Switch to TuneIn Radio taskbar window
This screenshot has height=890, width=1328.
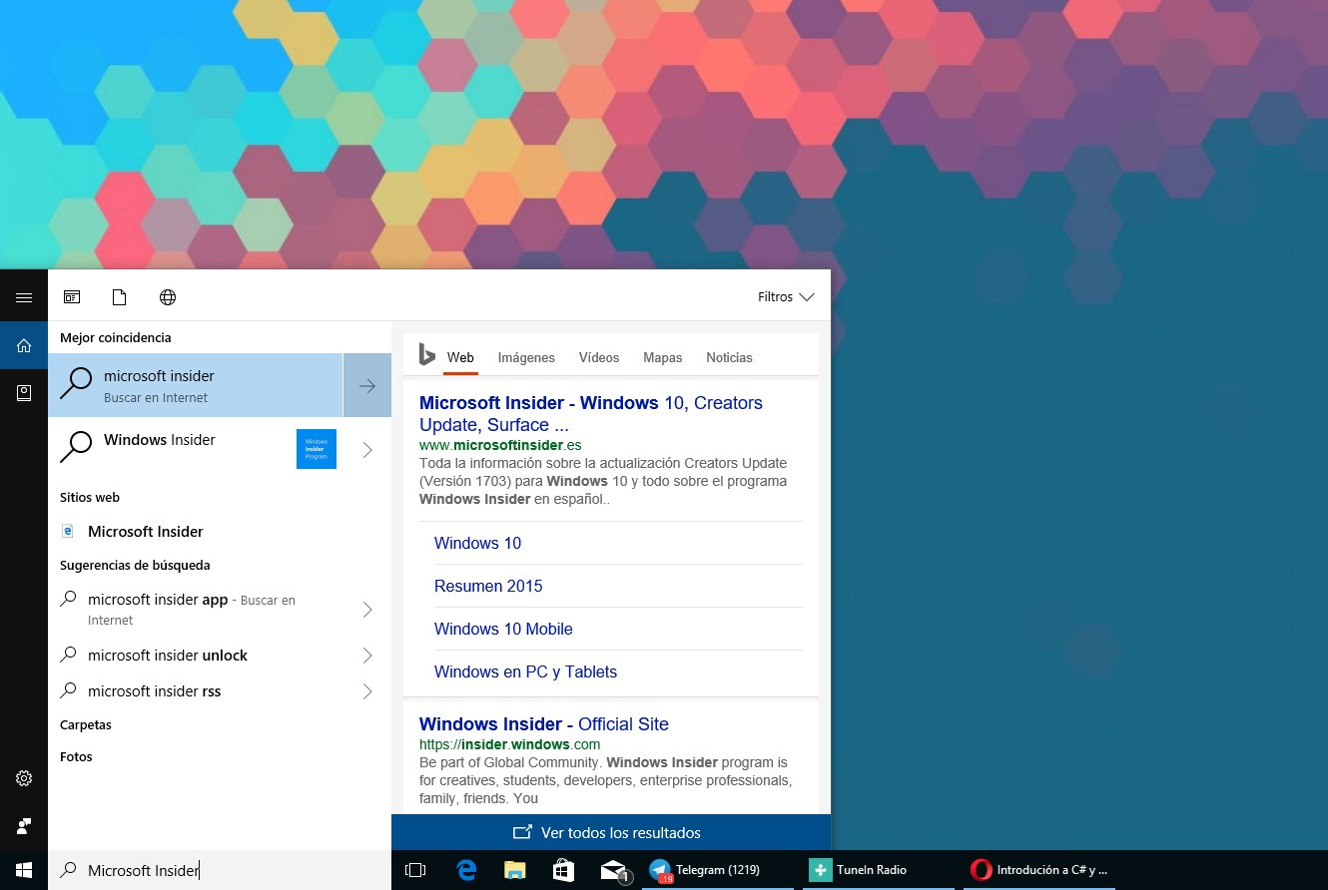point(879,870)
